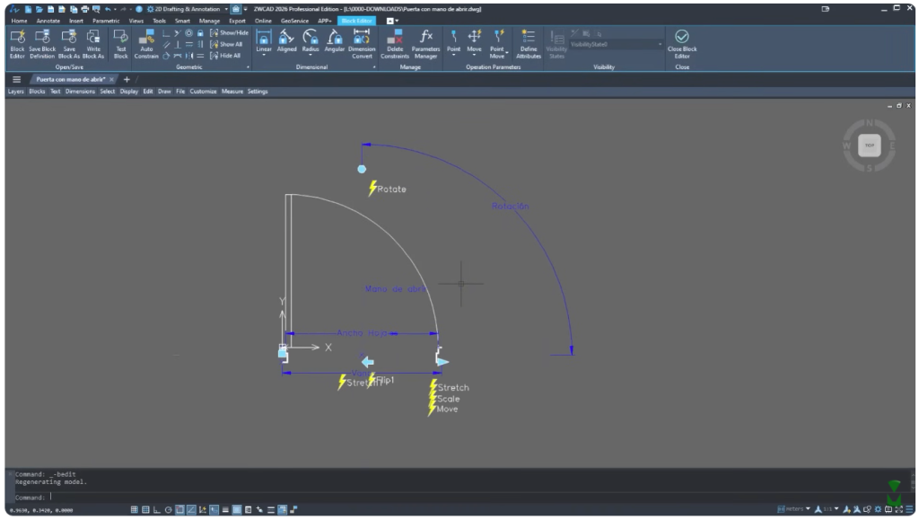The height and width of the screenshot is (520, 919).
Task: Add a new drawing tab with plus
Action: (x=127, y=79)
